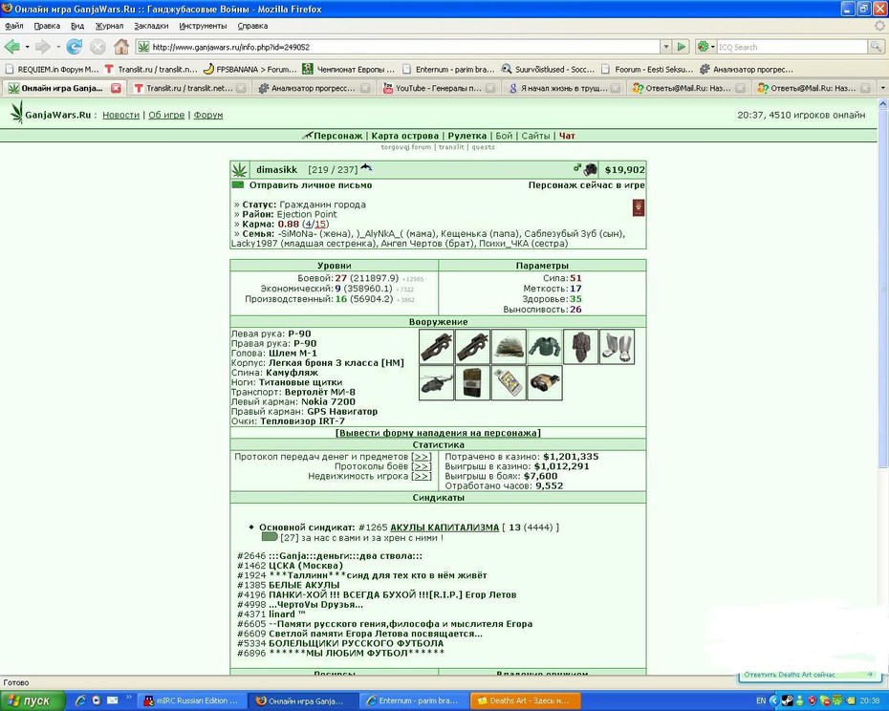Click the Форум link in header
Viewport: 889px width, 711px height.
(x=208, y=115)
